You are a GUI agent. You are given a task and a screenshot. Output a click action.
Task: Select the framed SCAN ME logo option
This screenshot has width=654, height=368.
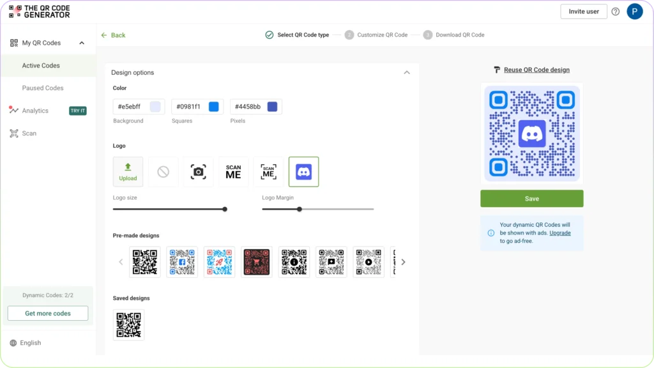(x=268, y=171)
